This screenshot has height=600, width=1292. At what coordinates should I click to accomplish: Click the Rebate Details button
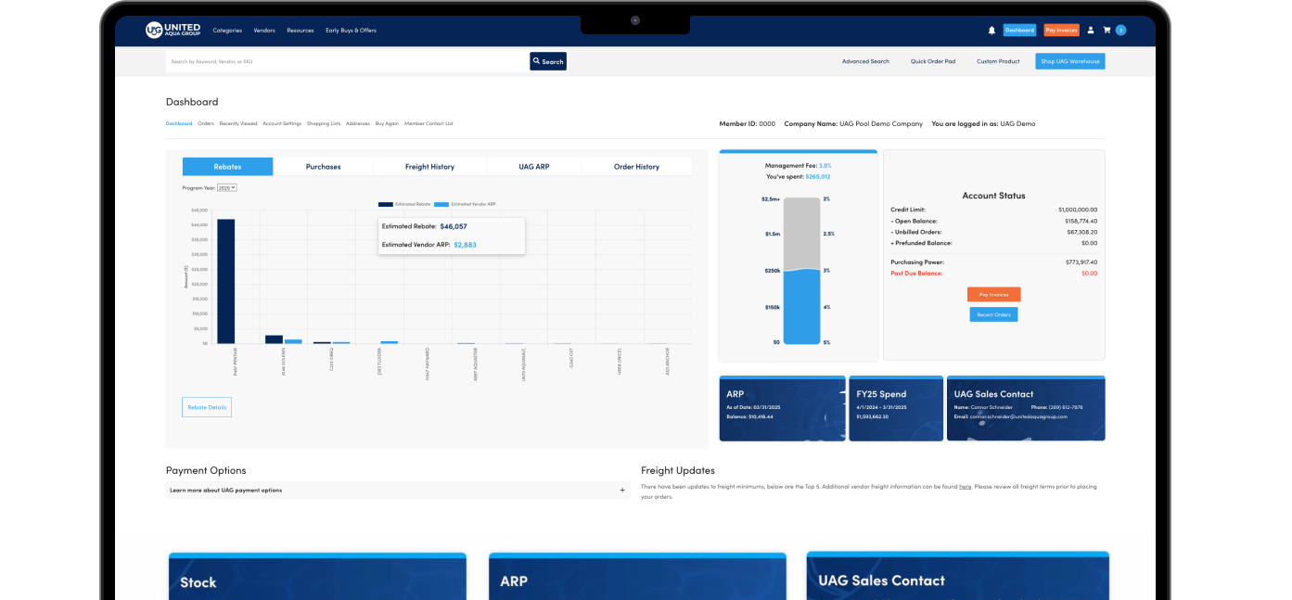click(207, 407)
